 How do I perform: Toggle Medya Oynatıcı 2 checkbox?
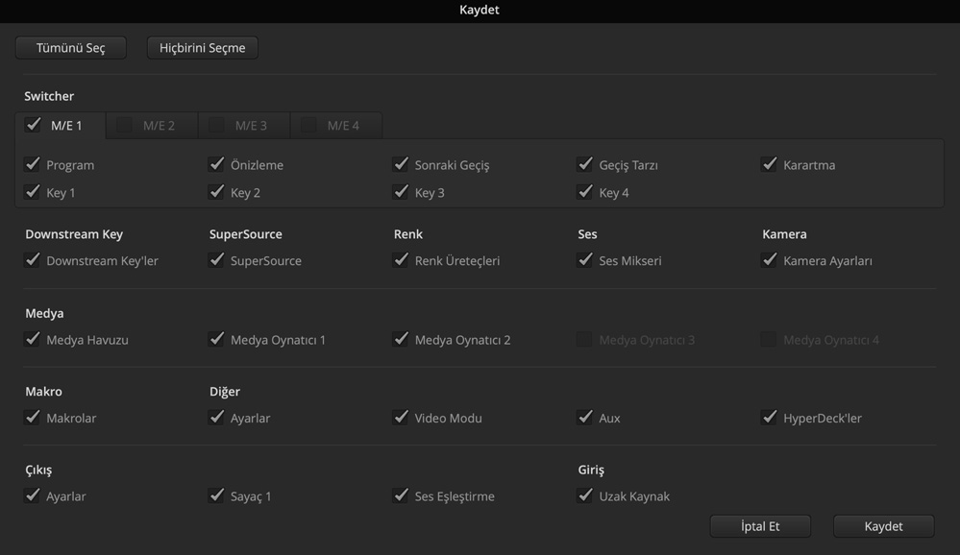(x=402, y=339)
